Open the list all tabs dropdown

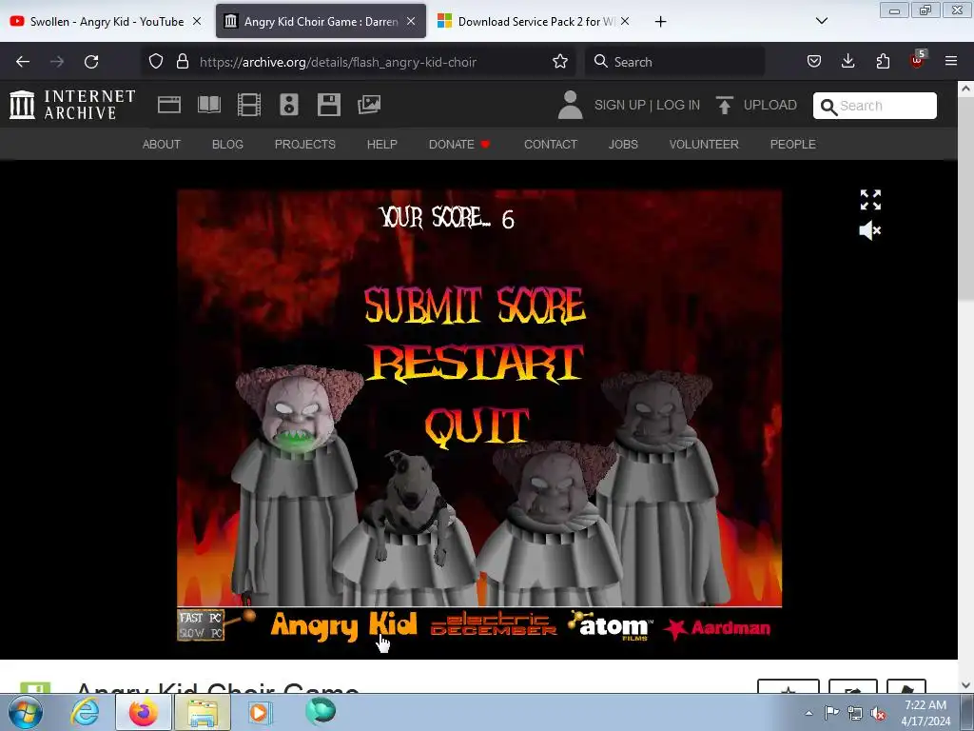pyautogui.click(x=821, y=21)
